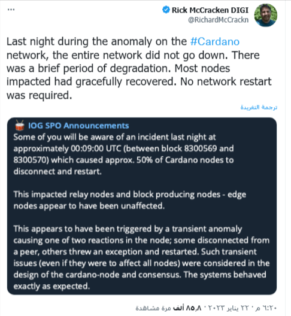Follow the #Cardano hashtag link
This screenshot has width=291, height=316.
click(215, 42)
